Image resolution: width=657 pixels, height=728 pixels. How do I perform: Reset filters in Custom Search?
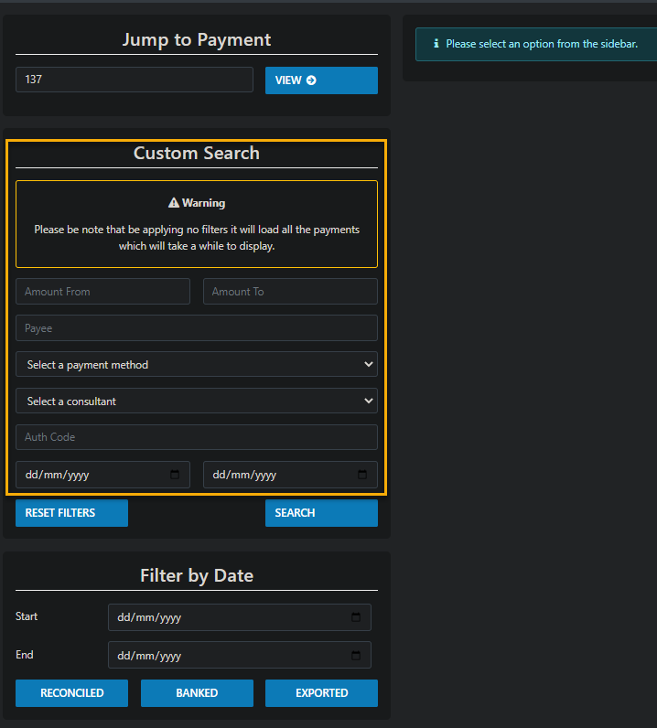coord(71,513)
